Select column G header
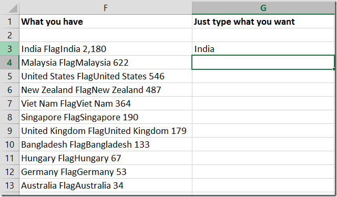Screen dimensions: 337x197 263,8
